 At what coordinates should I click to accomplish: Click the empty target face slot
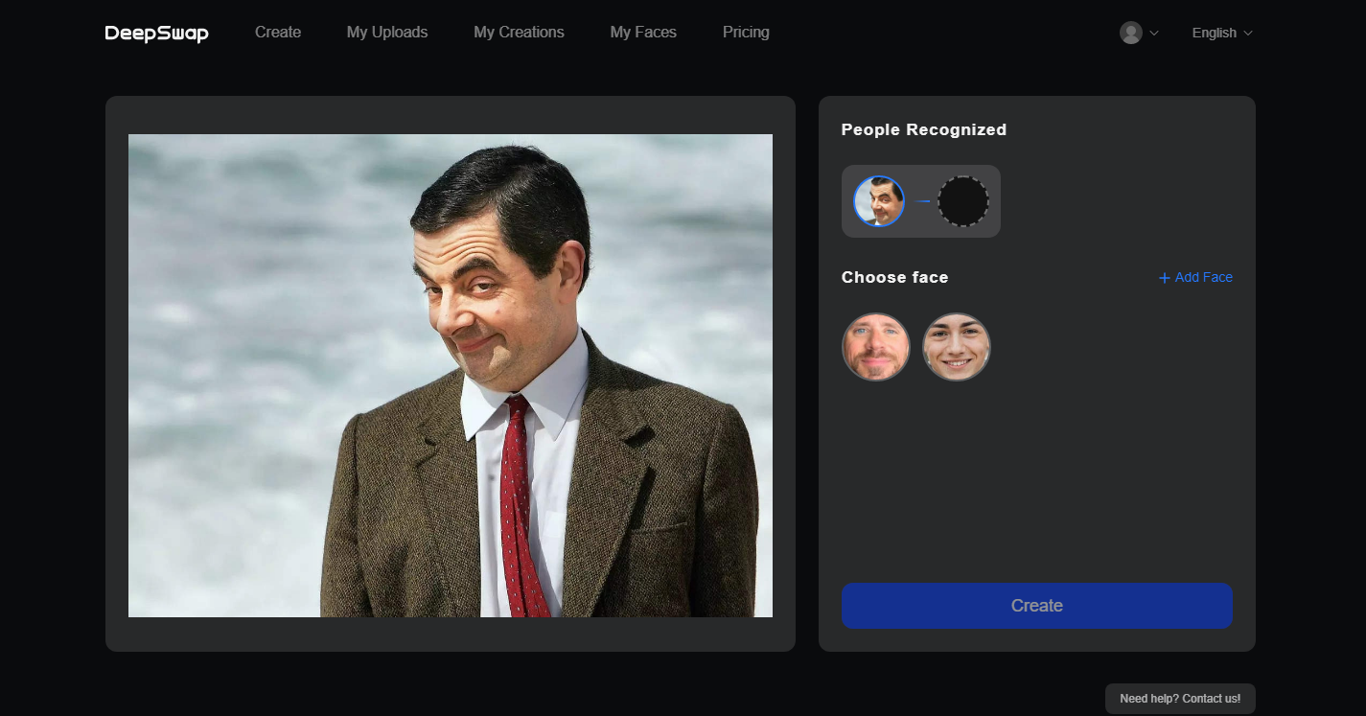[962, 201]
